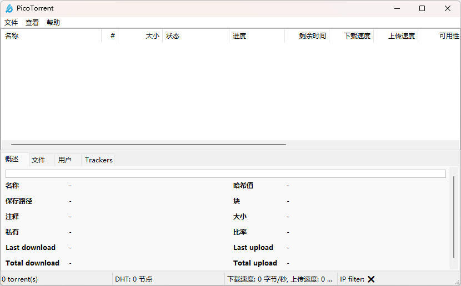
Task: Sort by the 下载速度 column header
Action: 352,36
